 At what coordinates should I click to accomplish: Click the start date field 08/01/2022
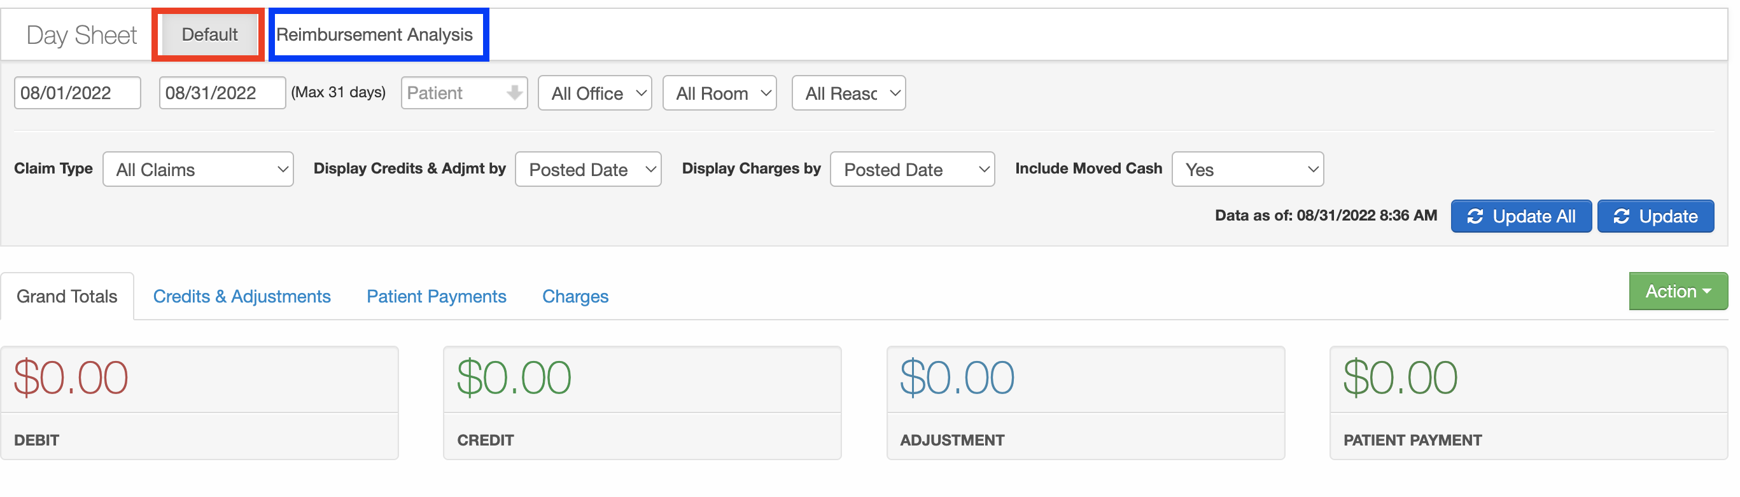coord(77,92)
